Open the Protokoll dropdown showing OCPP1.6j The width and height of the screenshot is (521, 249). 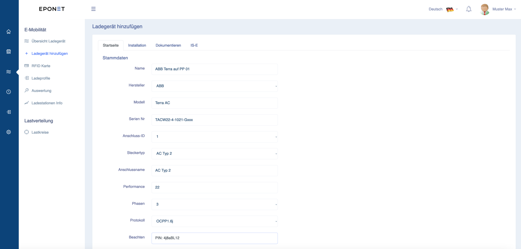(215, 221)
